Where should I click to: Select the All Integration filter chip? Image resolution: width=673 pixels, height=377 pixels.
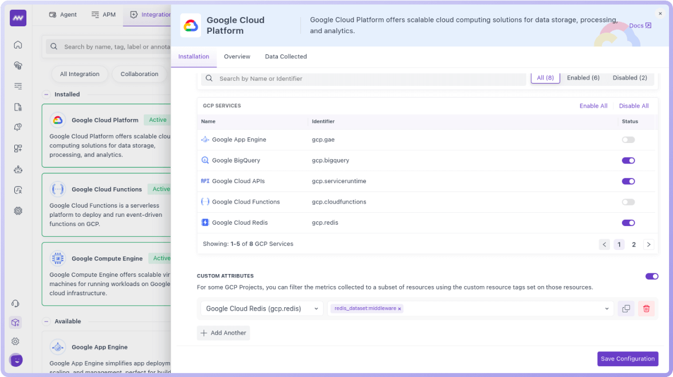pos(80,74)
